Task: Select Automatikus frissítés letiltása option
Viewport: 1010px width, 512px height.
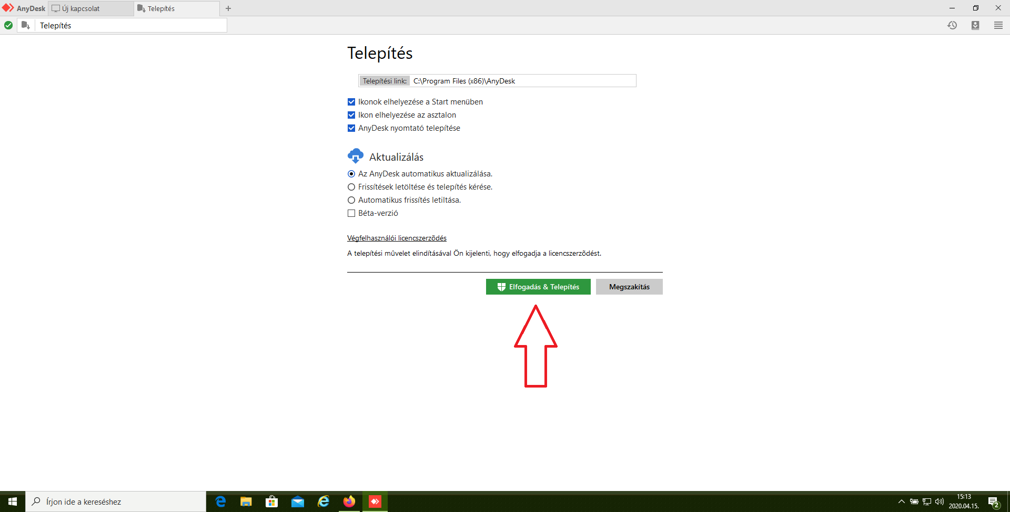Action: 351,200
